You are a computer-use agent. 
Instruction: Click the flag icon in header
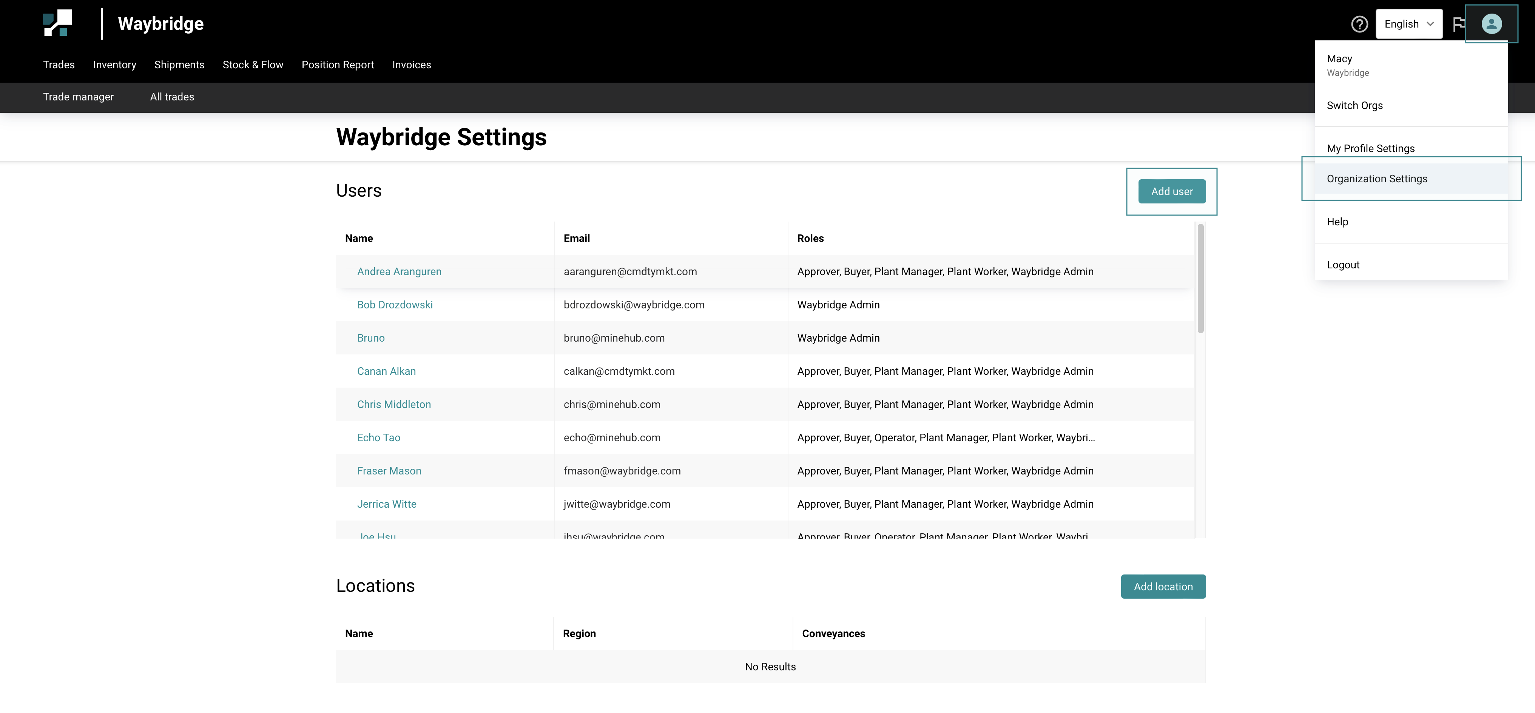1459,24
